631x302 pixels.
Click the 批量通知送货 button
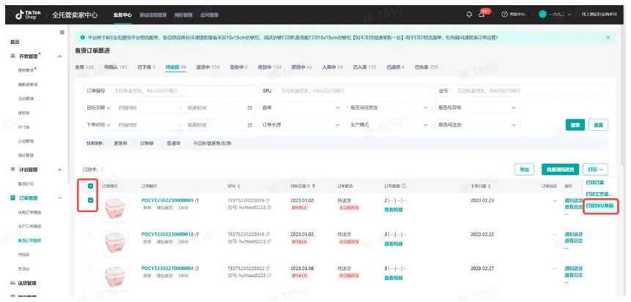tap(560, 170)
